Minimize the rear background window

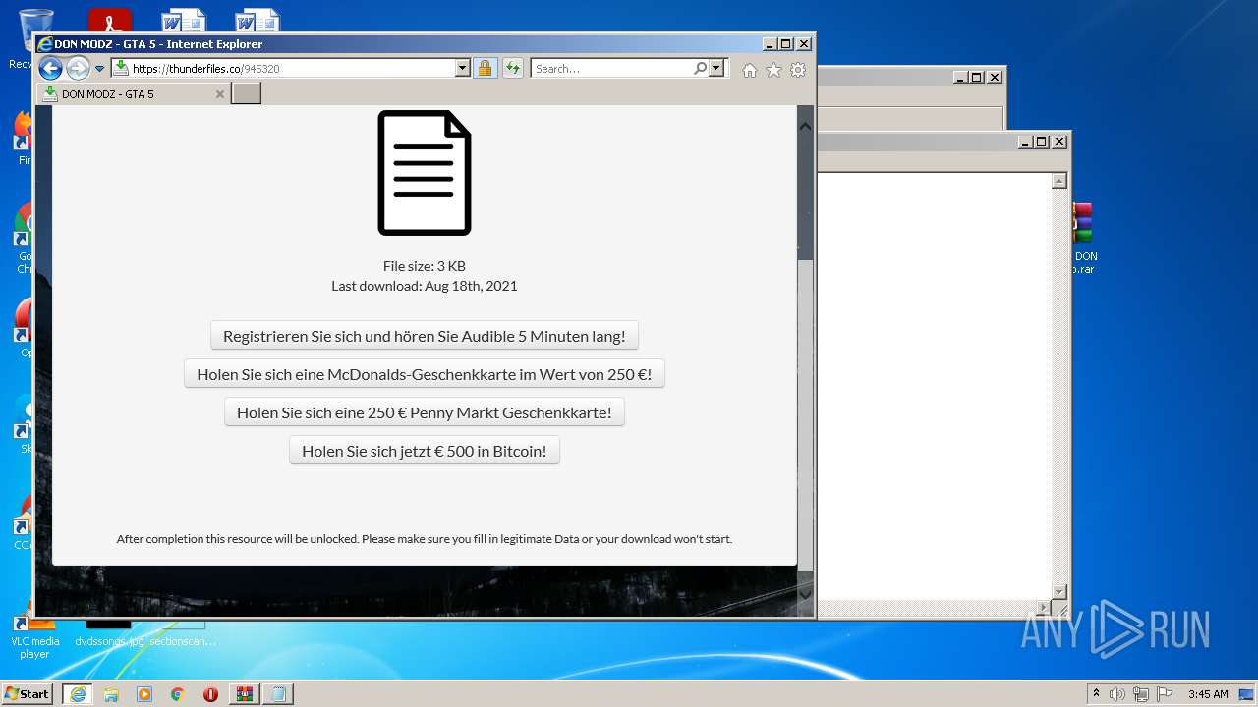[x=959, y=78]
